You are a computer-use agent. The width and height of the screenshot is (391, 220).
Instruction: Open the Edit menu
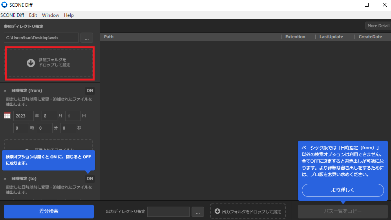click(x=33, y=15)
